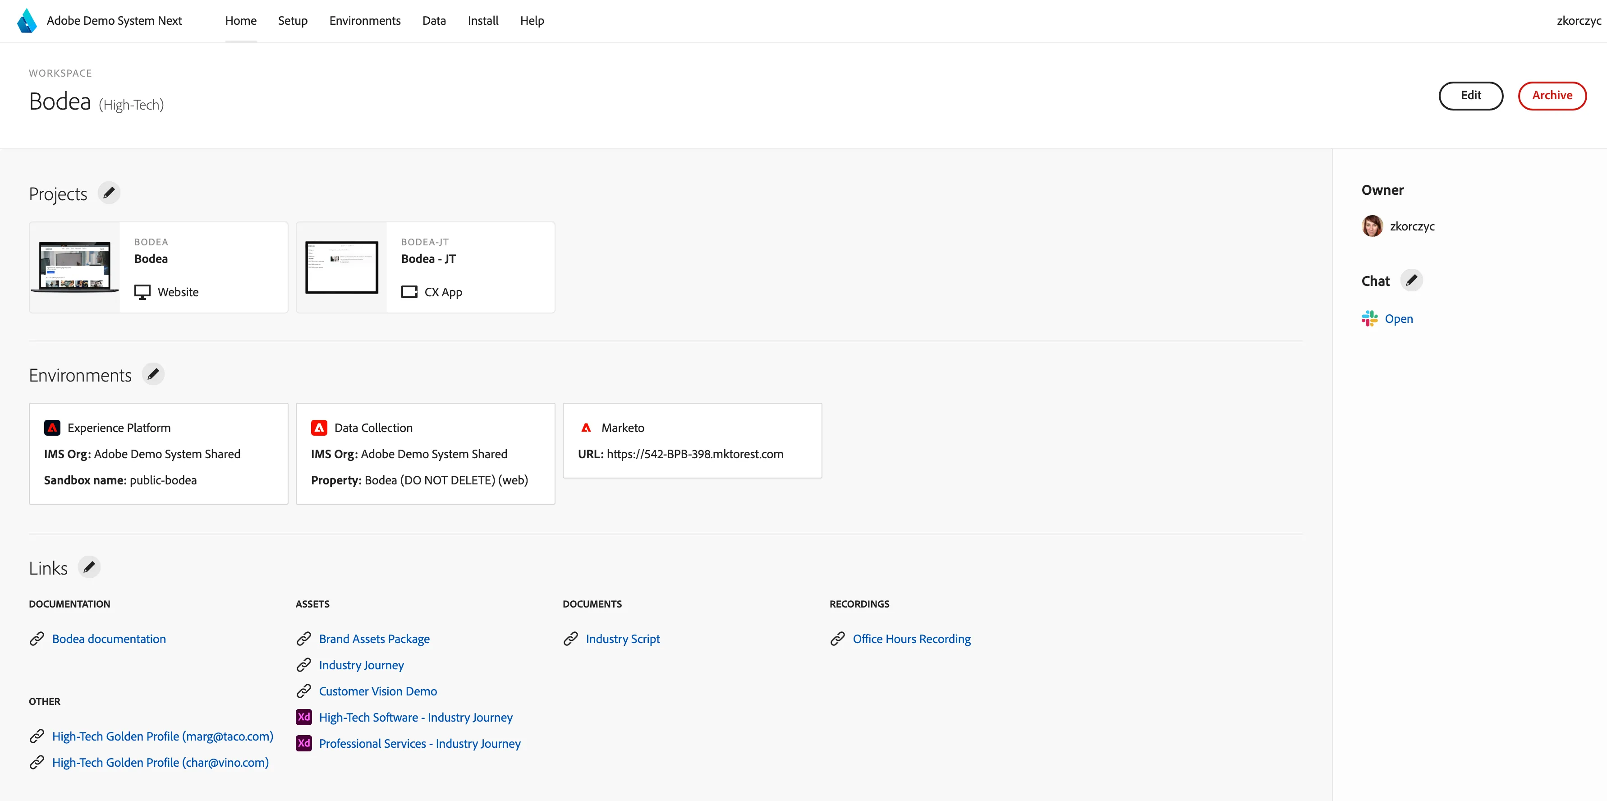Click the Marketo Adobe logo icon
Image resolution: width=1607 pixels, height=801 pixels.
[586, 428]
